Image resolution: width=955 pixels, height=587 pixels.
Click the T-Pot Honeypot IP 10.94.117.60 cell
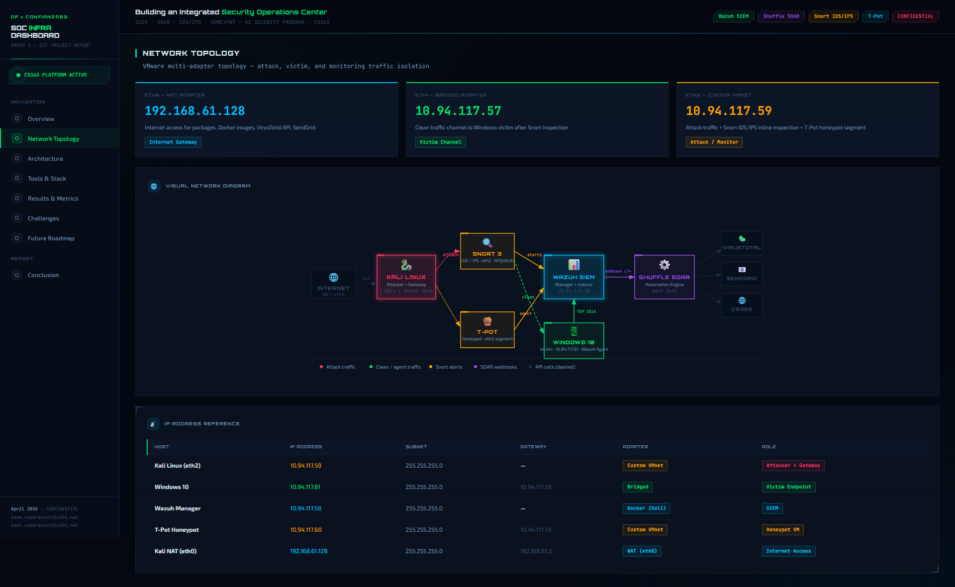306,530
